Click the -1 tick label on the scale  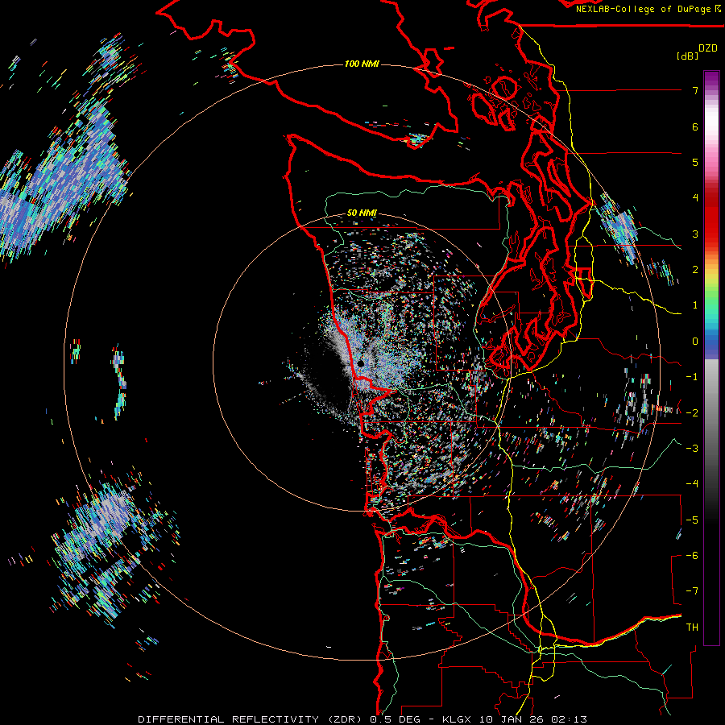[x=692, y=377]
